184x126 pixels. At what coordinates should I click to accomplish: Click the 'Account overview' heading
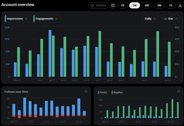[18, 5]
